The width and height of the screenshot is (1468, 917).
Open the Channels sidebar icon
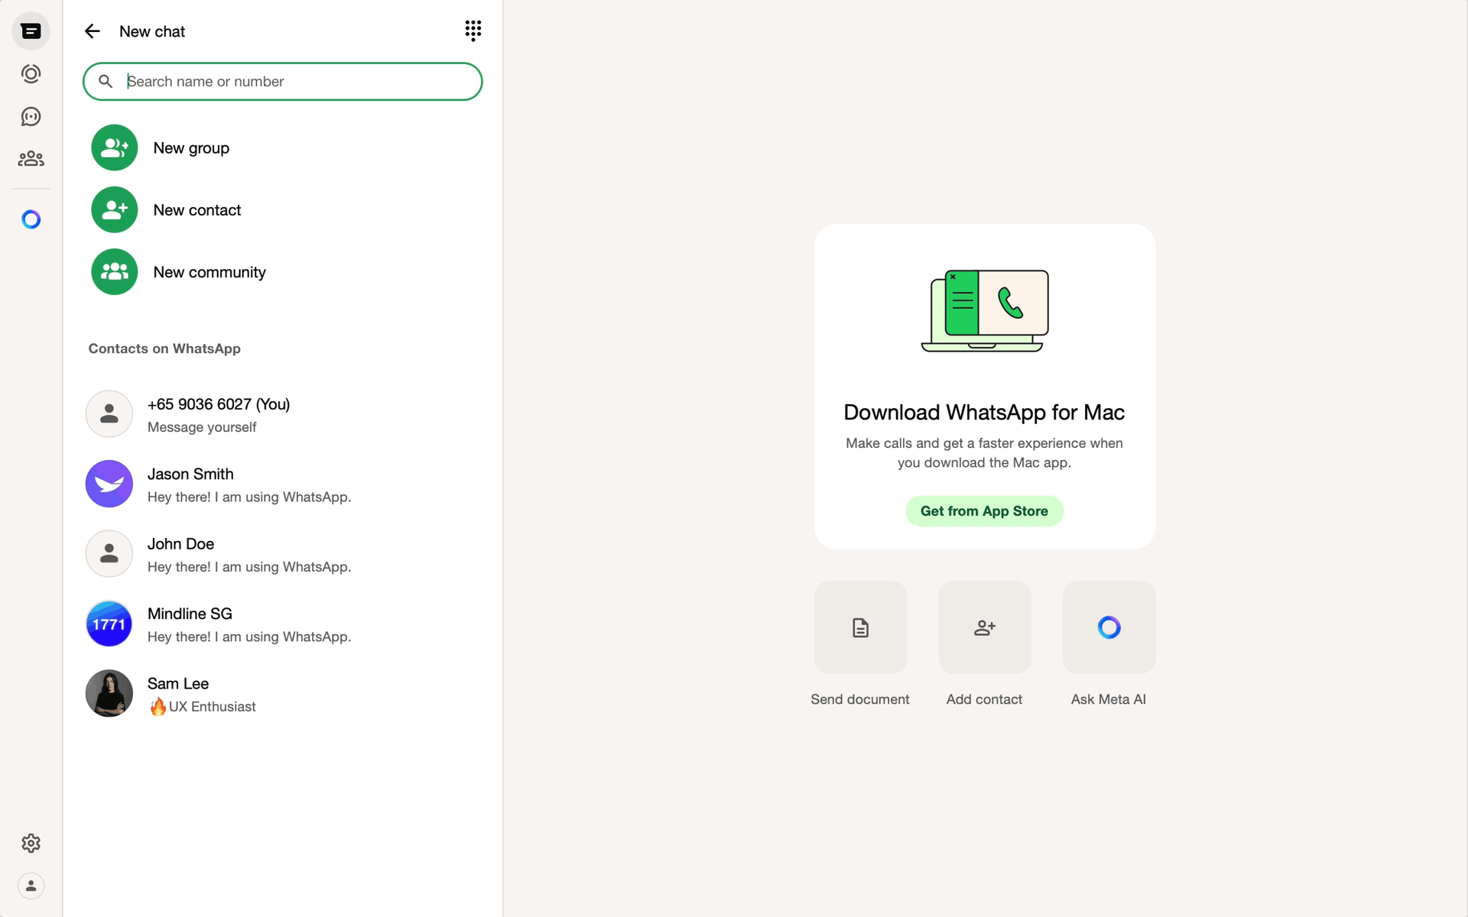31,116
